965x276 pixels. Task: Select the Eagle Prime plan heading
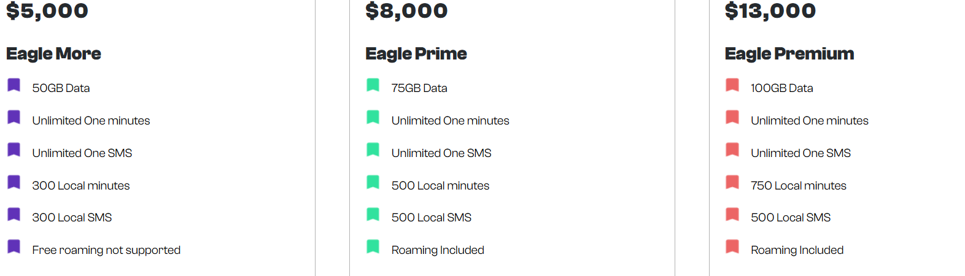416,54
